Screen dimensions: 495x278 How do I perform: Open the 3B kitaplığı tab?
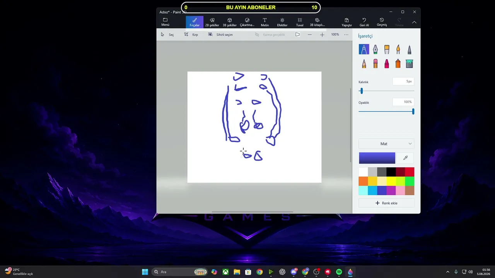tap(317, 22)
